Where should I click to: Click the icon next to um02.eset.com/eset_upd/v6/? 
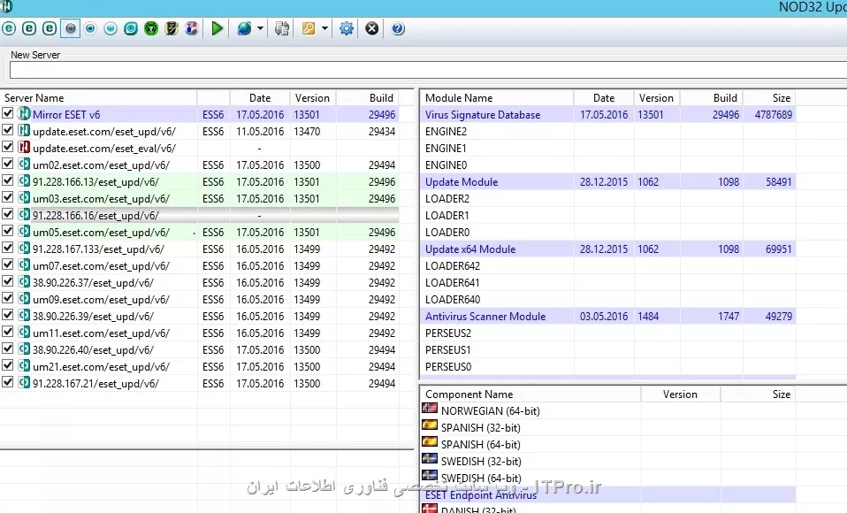(x=24, y=165)
